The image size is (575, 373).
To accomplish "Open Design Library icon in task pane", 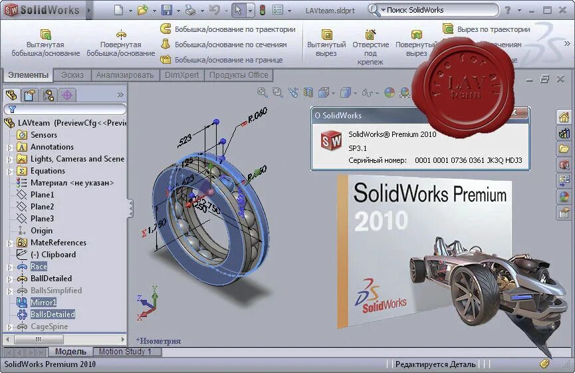I will click(x=564, y=133).
